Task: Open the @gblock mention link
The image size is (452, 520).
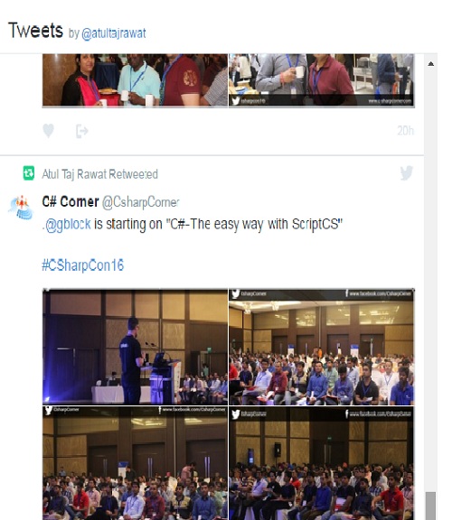Action: (x=68, y=225)
